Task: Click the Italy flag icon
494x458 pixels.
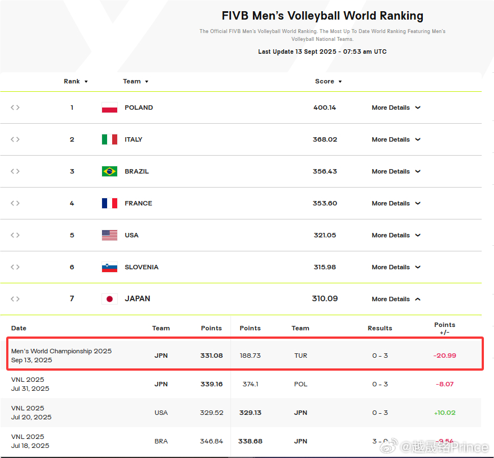Action: pos(109,139)
